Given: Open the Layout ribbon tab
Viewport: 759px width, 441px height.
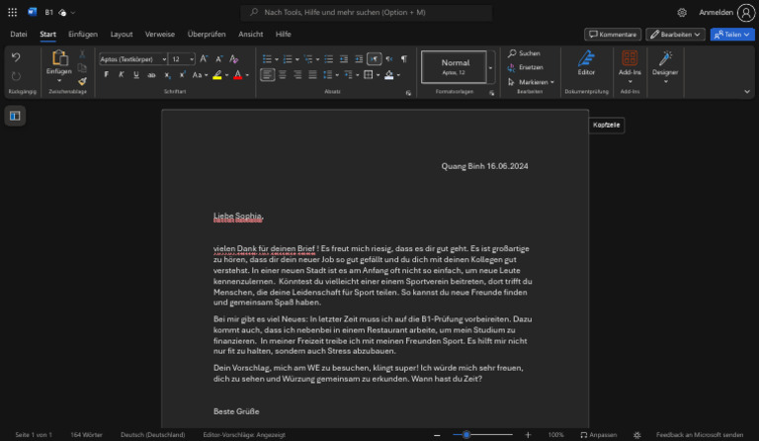Looking at the screenshot, I should pyautogui.click(x=122, y=34).
